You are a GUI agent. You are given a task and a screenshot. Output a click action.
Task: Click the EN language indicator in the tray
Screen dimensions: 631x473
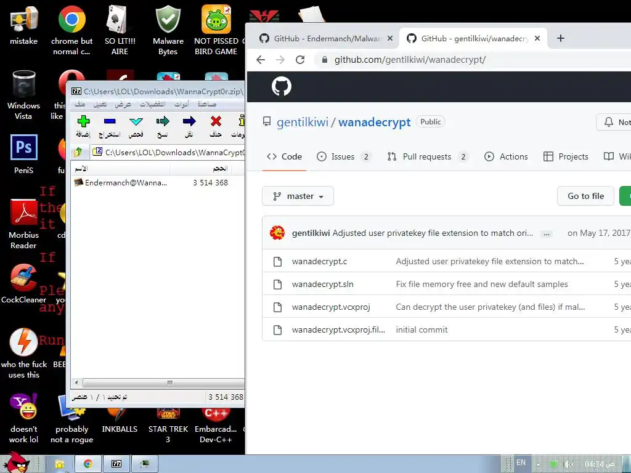(521, 463)
